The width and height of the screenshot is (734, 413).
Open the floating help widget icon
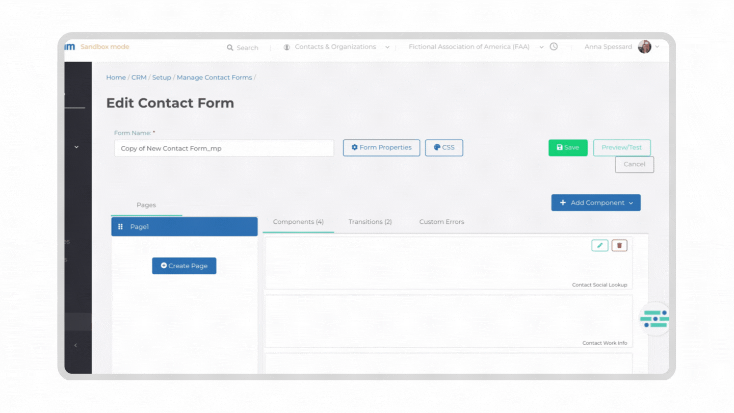point(655,319)
